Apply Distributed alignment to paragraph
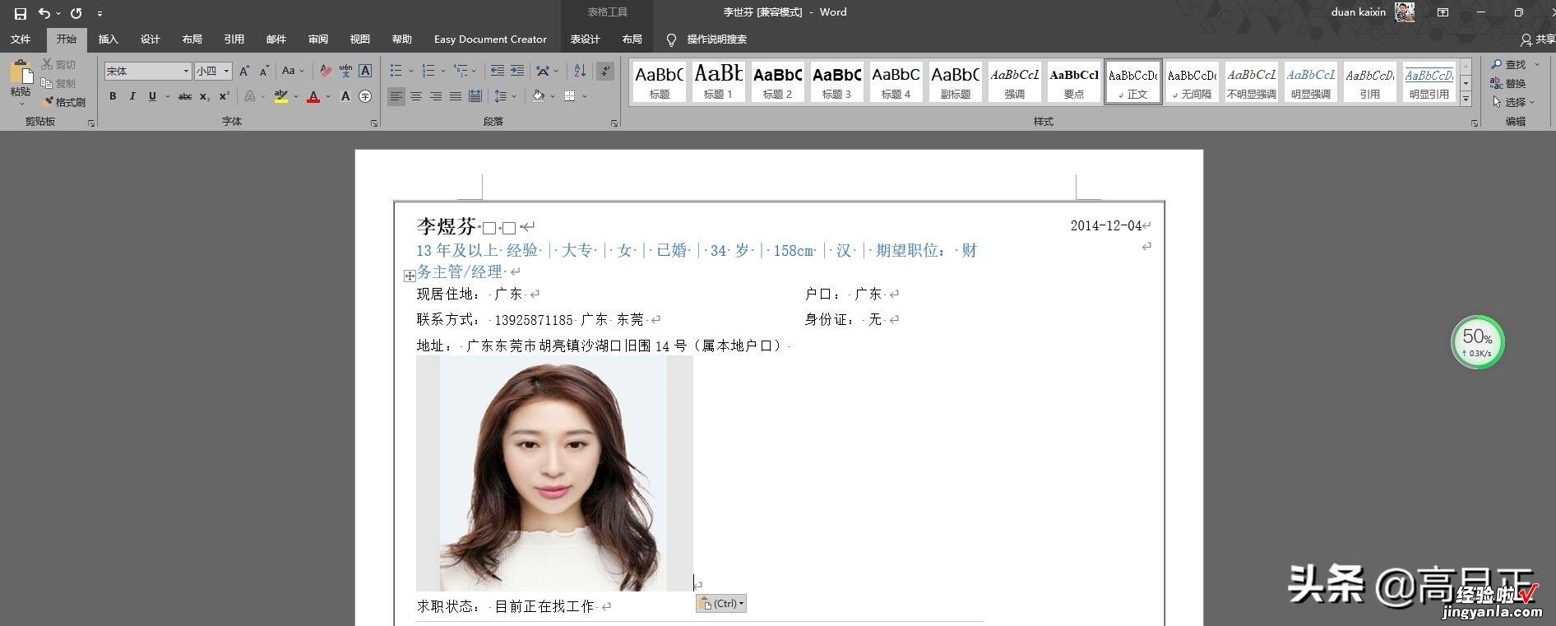 point(475,96)
